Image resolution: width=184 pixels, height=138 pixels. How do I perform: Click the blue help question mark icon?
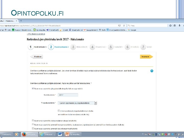coord(152,71)
